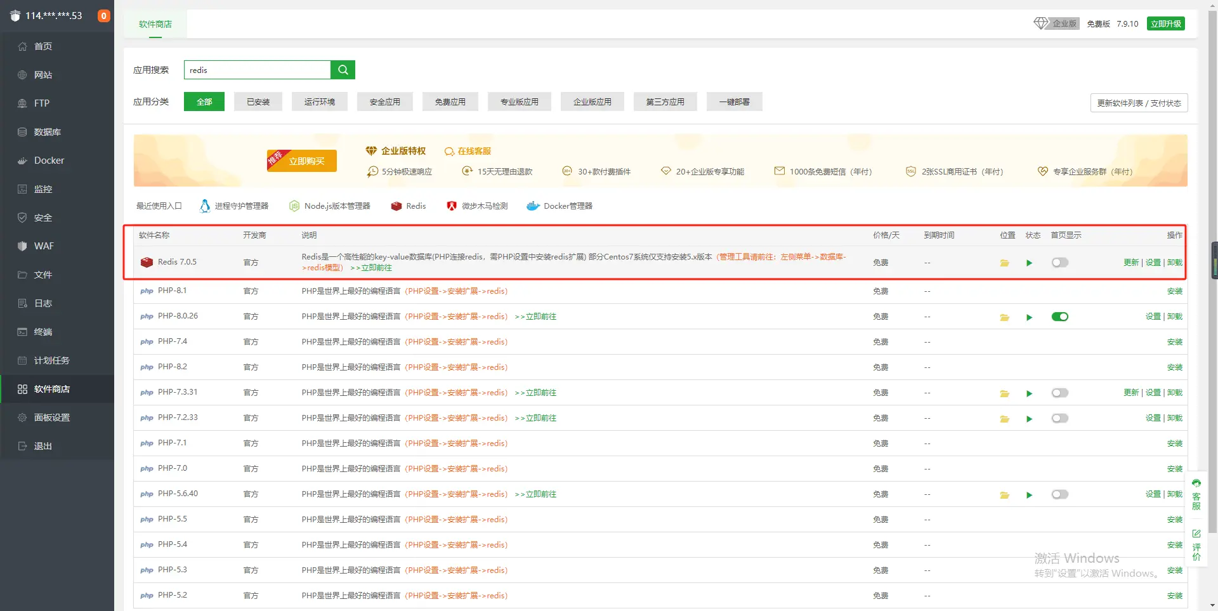This screenshot has height=611, width=1218.
Task: Select the 全部 category filter
Action: 204,102
